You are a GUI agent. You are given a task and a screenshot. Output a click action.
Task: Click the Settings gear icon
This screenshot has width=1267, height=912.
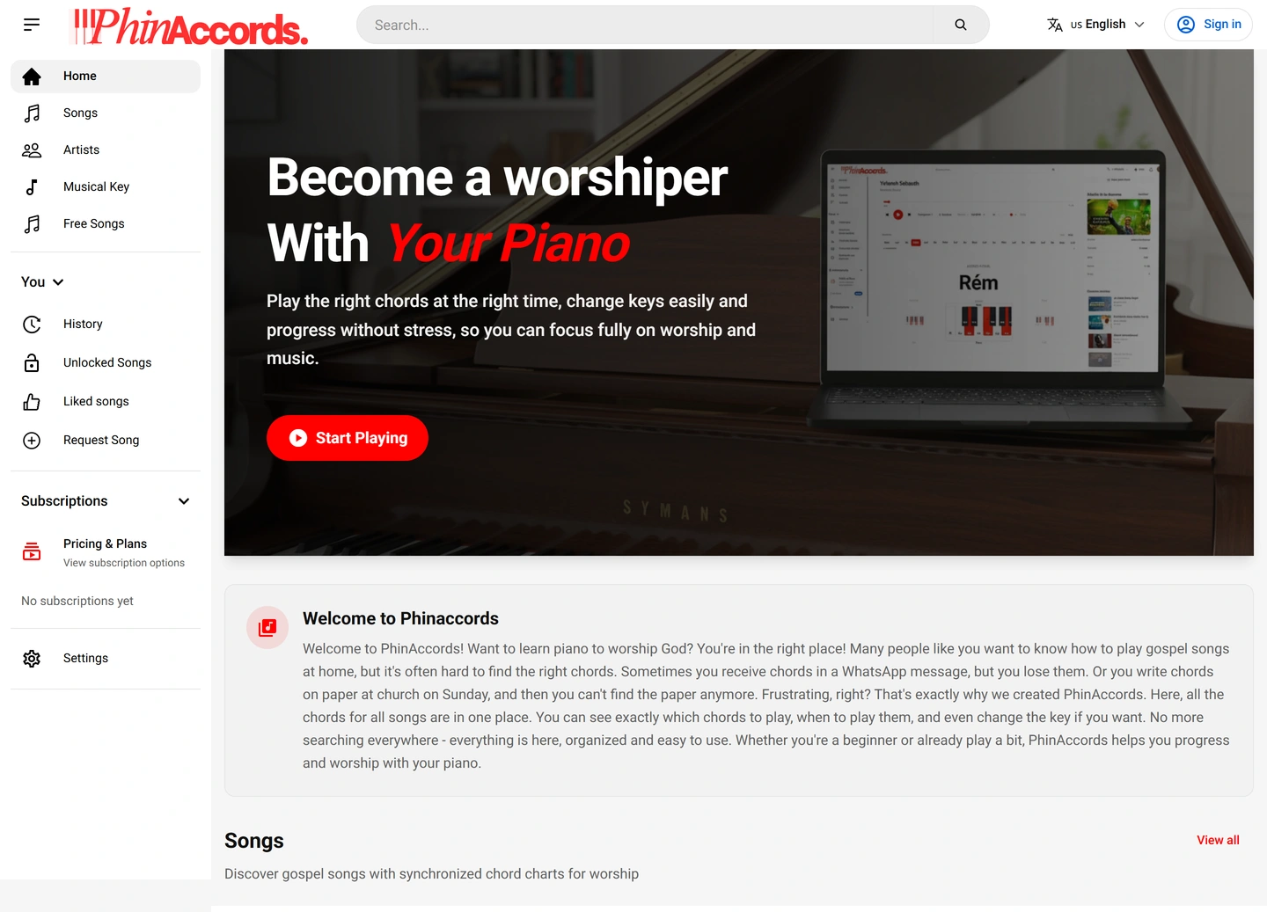[x=32, y=659]
